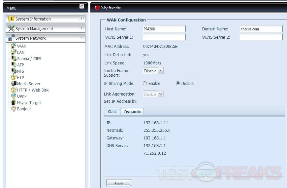This screenshot has width=287, height=188.
Task: Click the Samba / CIFS icon
Action: point(14,58)
